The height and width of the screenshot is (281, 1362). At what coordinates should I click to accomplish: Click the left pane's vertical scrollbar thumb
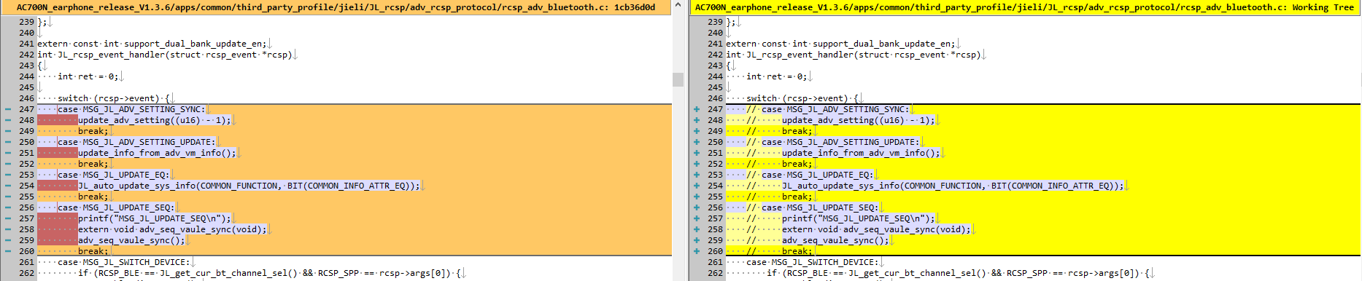click(x=678, y=79)
